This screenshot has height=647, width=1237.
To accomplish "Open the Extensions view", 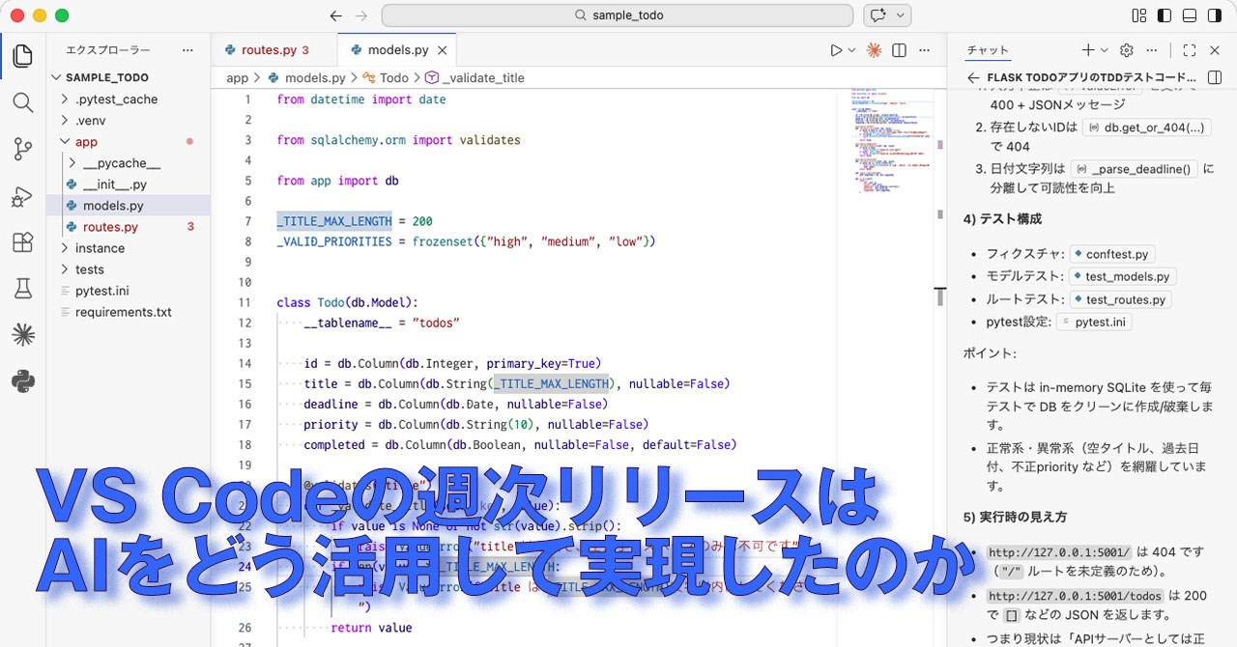I will click(23, 242).
